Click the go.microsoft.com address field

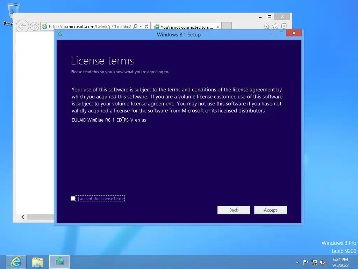(90, 27)
